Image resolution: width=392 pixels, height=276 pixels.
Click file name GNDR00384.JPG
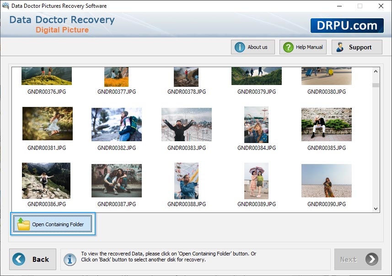click(257, 148)
